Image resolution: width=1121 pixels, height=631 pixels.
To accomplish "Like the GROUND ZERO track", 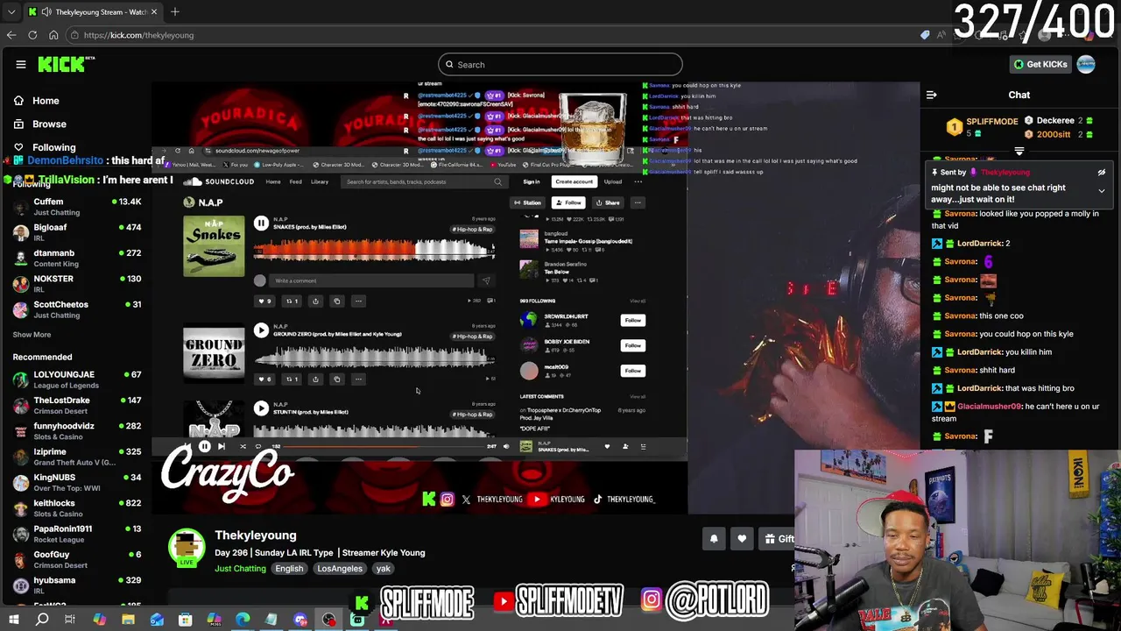I will (264, 379).
